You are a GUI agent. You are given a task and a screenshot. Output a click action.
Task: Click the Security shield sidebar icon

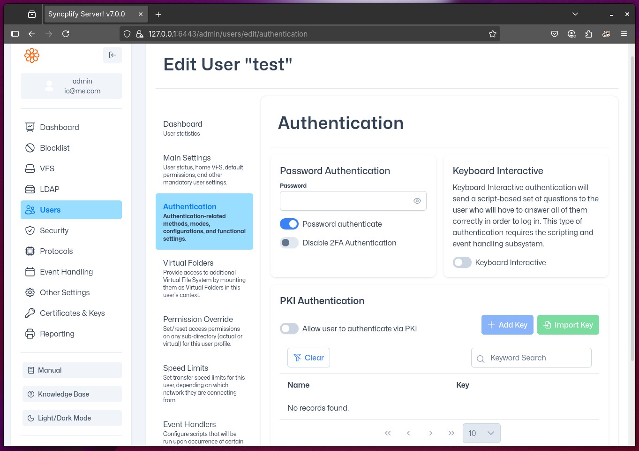tap(30, 230)
